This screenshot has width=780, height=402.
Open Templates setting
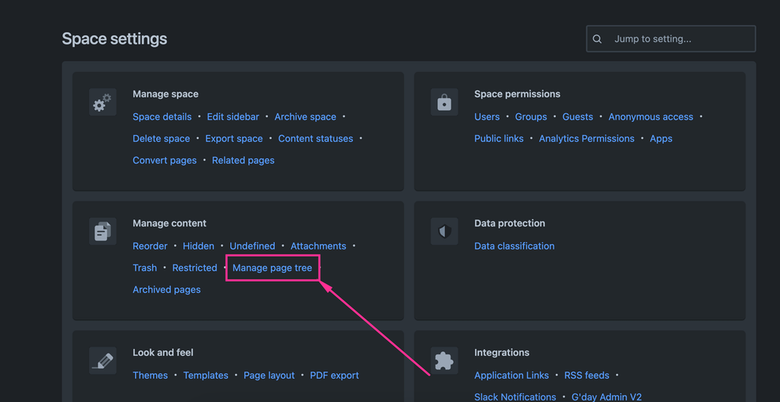pos(205,375)
